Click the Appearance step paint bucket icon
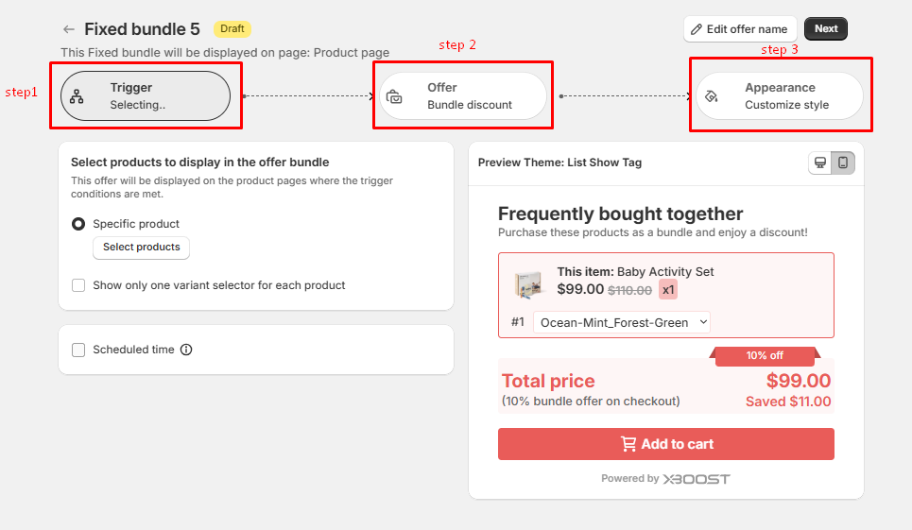 [x=713, y=96]
